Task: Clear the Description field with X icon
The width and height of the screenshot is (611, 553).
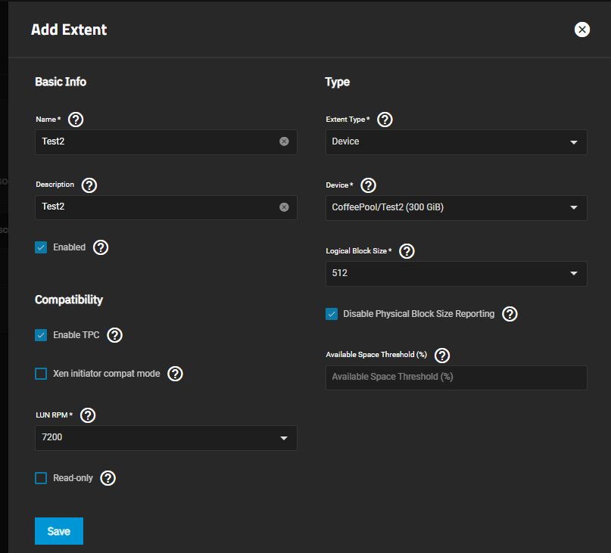Action: point(284,207)
